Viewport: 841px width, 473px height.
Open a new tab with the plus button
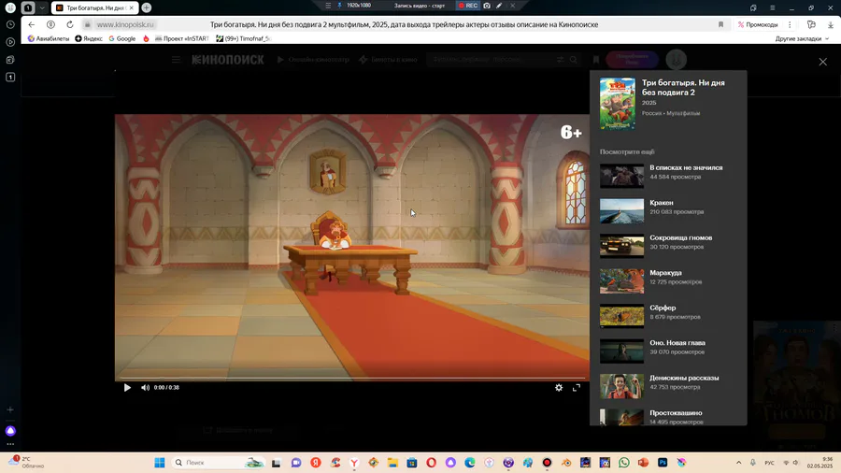tap(147, 8)
